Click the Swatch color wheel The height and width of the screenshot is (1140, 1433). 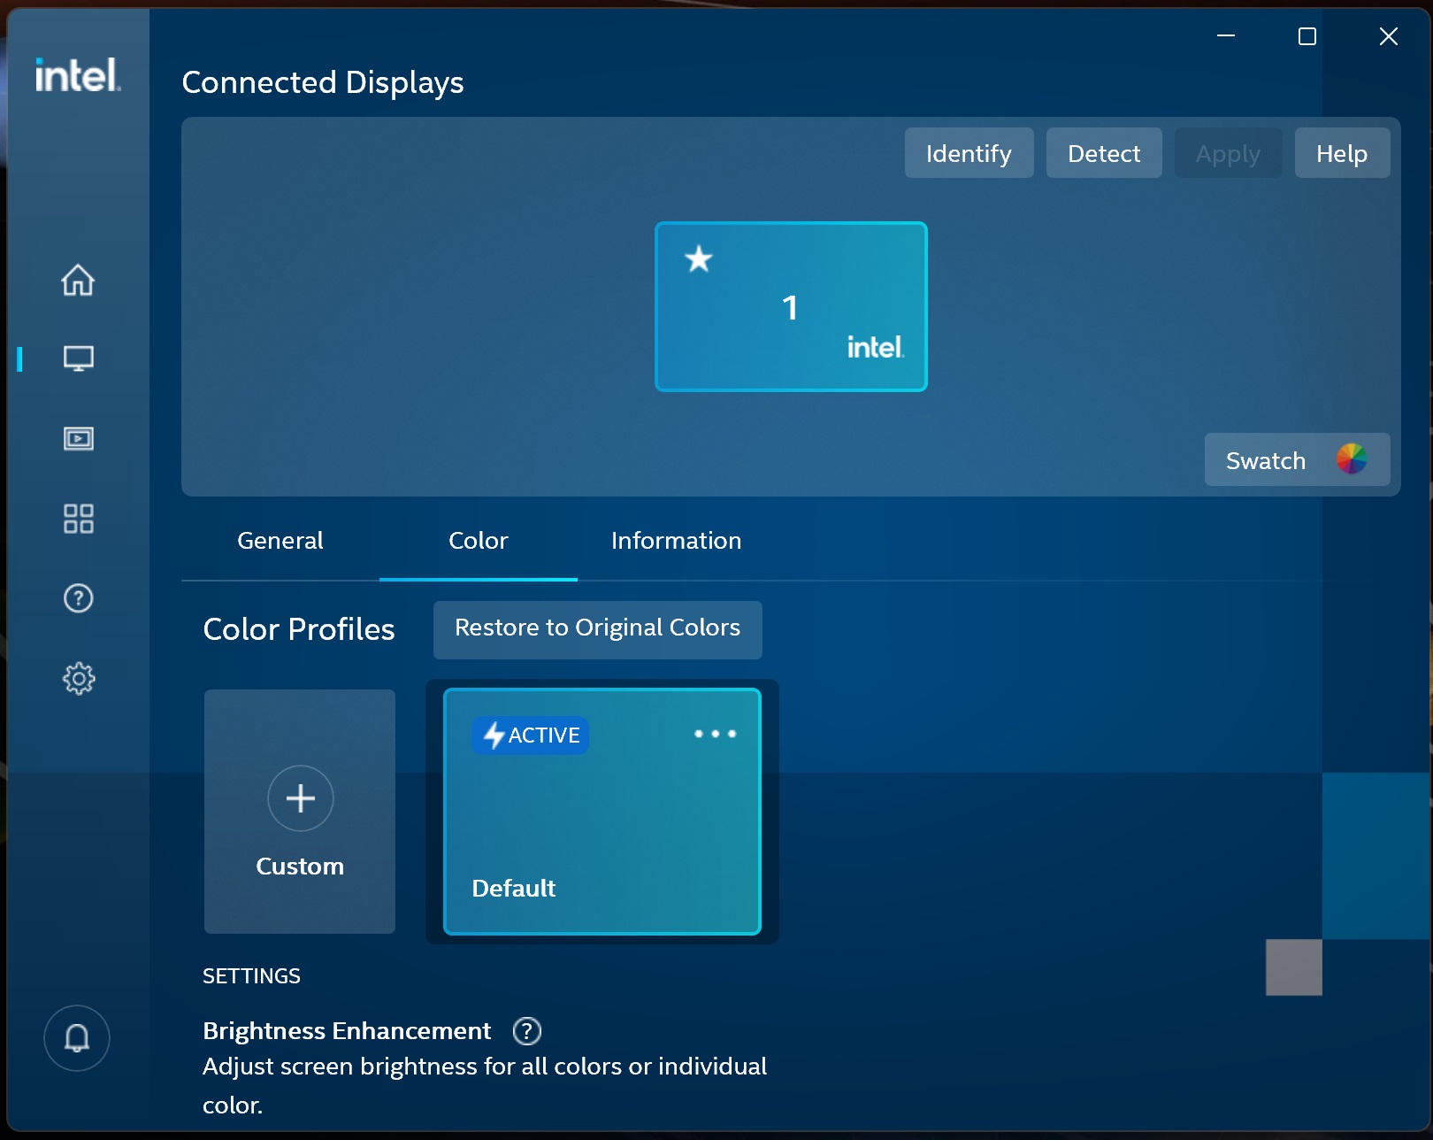1351,458
